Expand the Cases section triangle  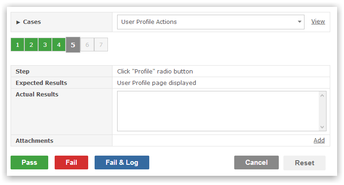pos(18,22)
